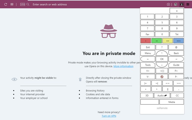Toggle the VPN badge in address bar
This screenshot has width=192, height=120.
point(22,4)
